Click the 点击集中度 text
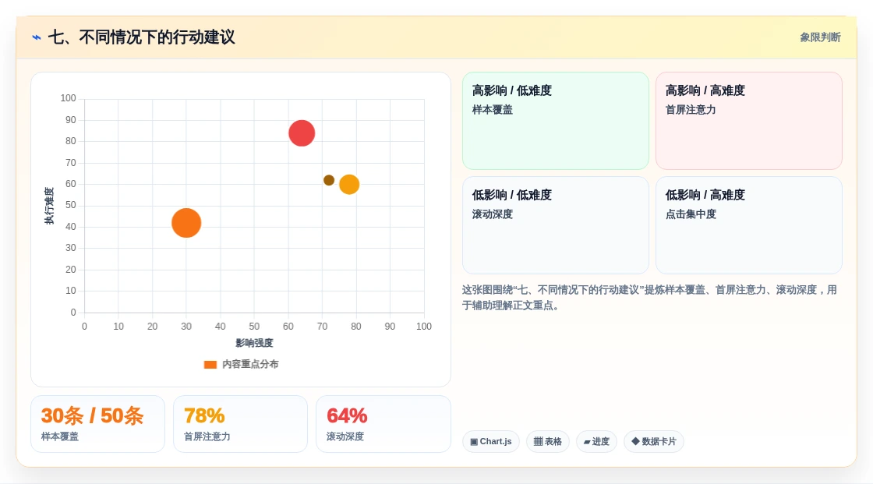This screenshot has height=484, width=873. tap(691, 214)
